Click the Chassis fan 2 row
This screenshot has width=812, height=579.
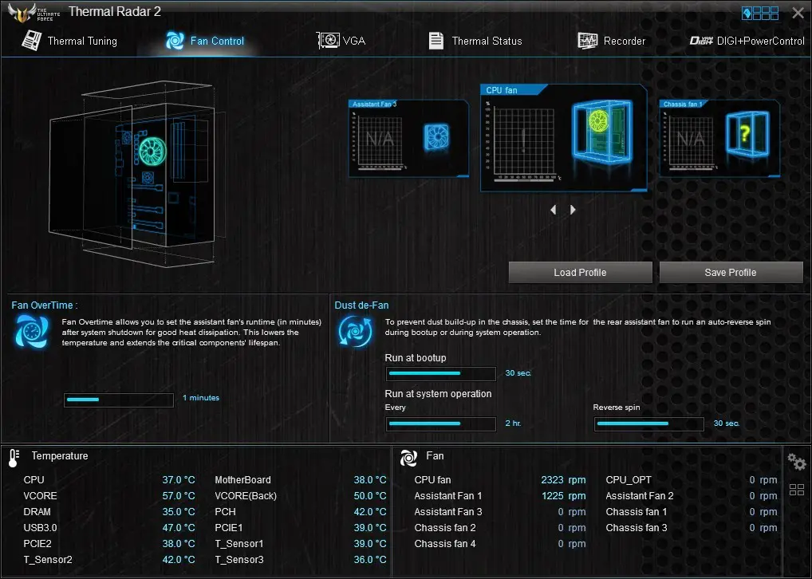(x=500, y=528)
